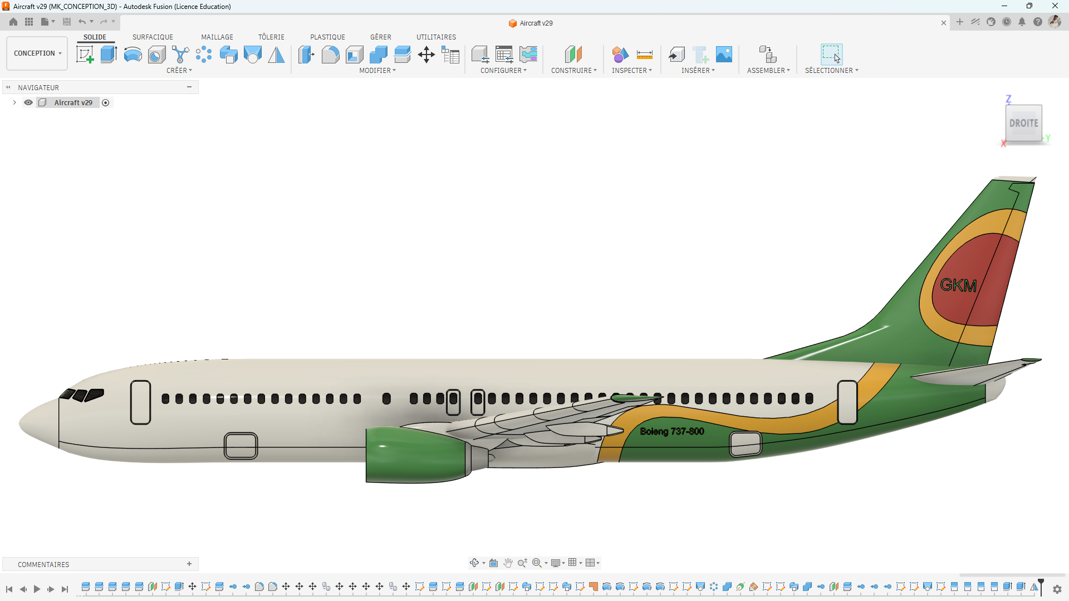Open timeline settings gear
Screen dimensions: 1069x601
point(1057,589)
